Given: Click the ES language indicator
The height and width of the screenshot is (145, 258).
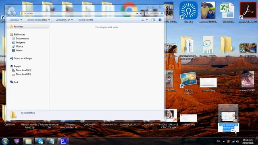Looking at the screenshot, I should point(218,141).
